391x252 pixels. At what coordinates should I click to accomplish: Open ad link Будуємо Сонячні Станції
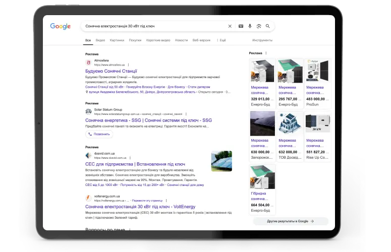111,71
